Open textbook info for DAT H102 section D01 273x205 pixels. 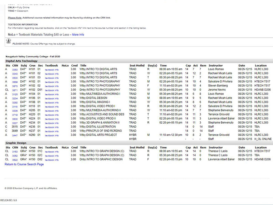[52, 90]
